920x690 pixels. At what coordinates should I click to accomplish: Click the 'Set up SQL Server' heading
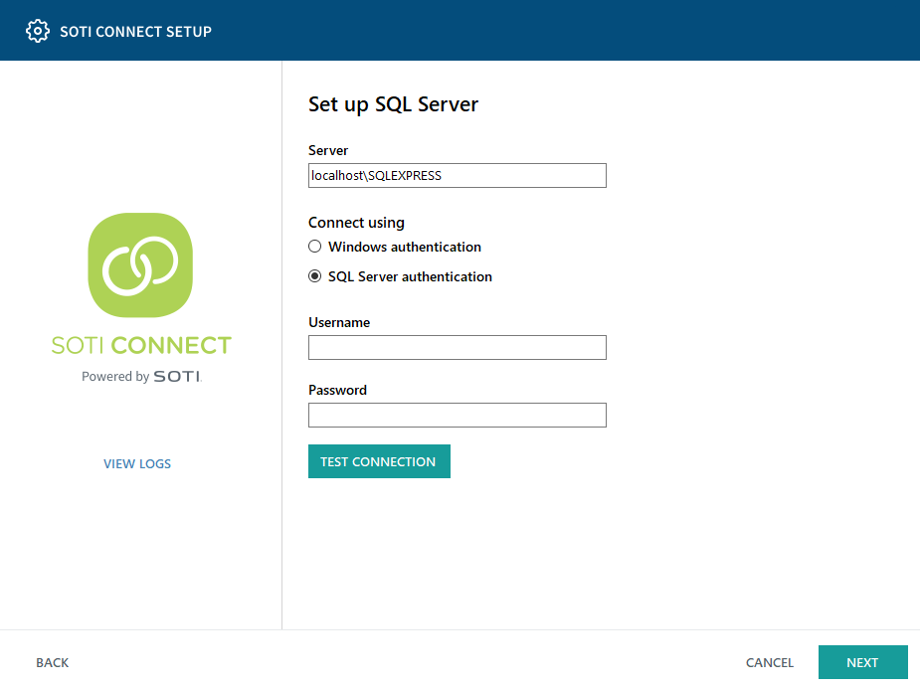point(393,104)
